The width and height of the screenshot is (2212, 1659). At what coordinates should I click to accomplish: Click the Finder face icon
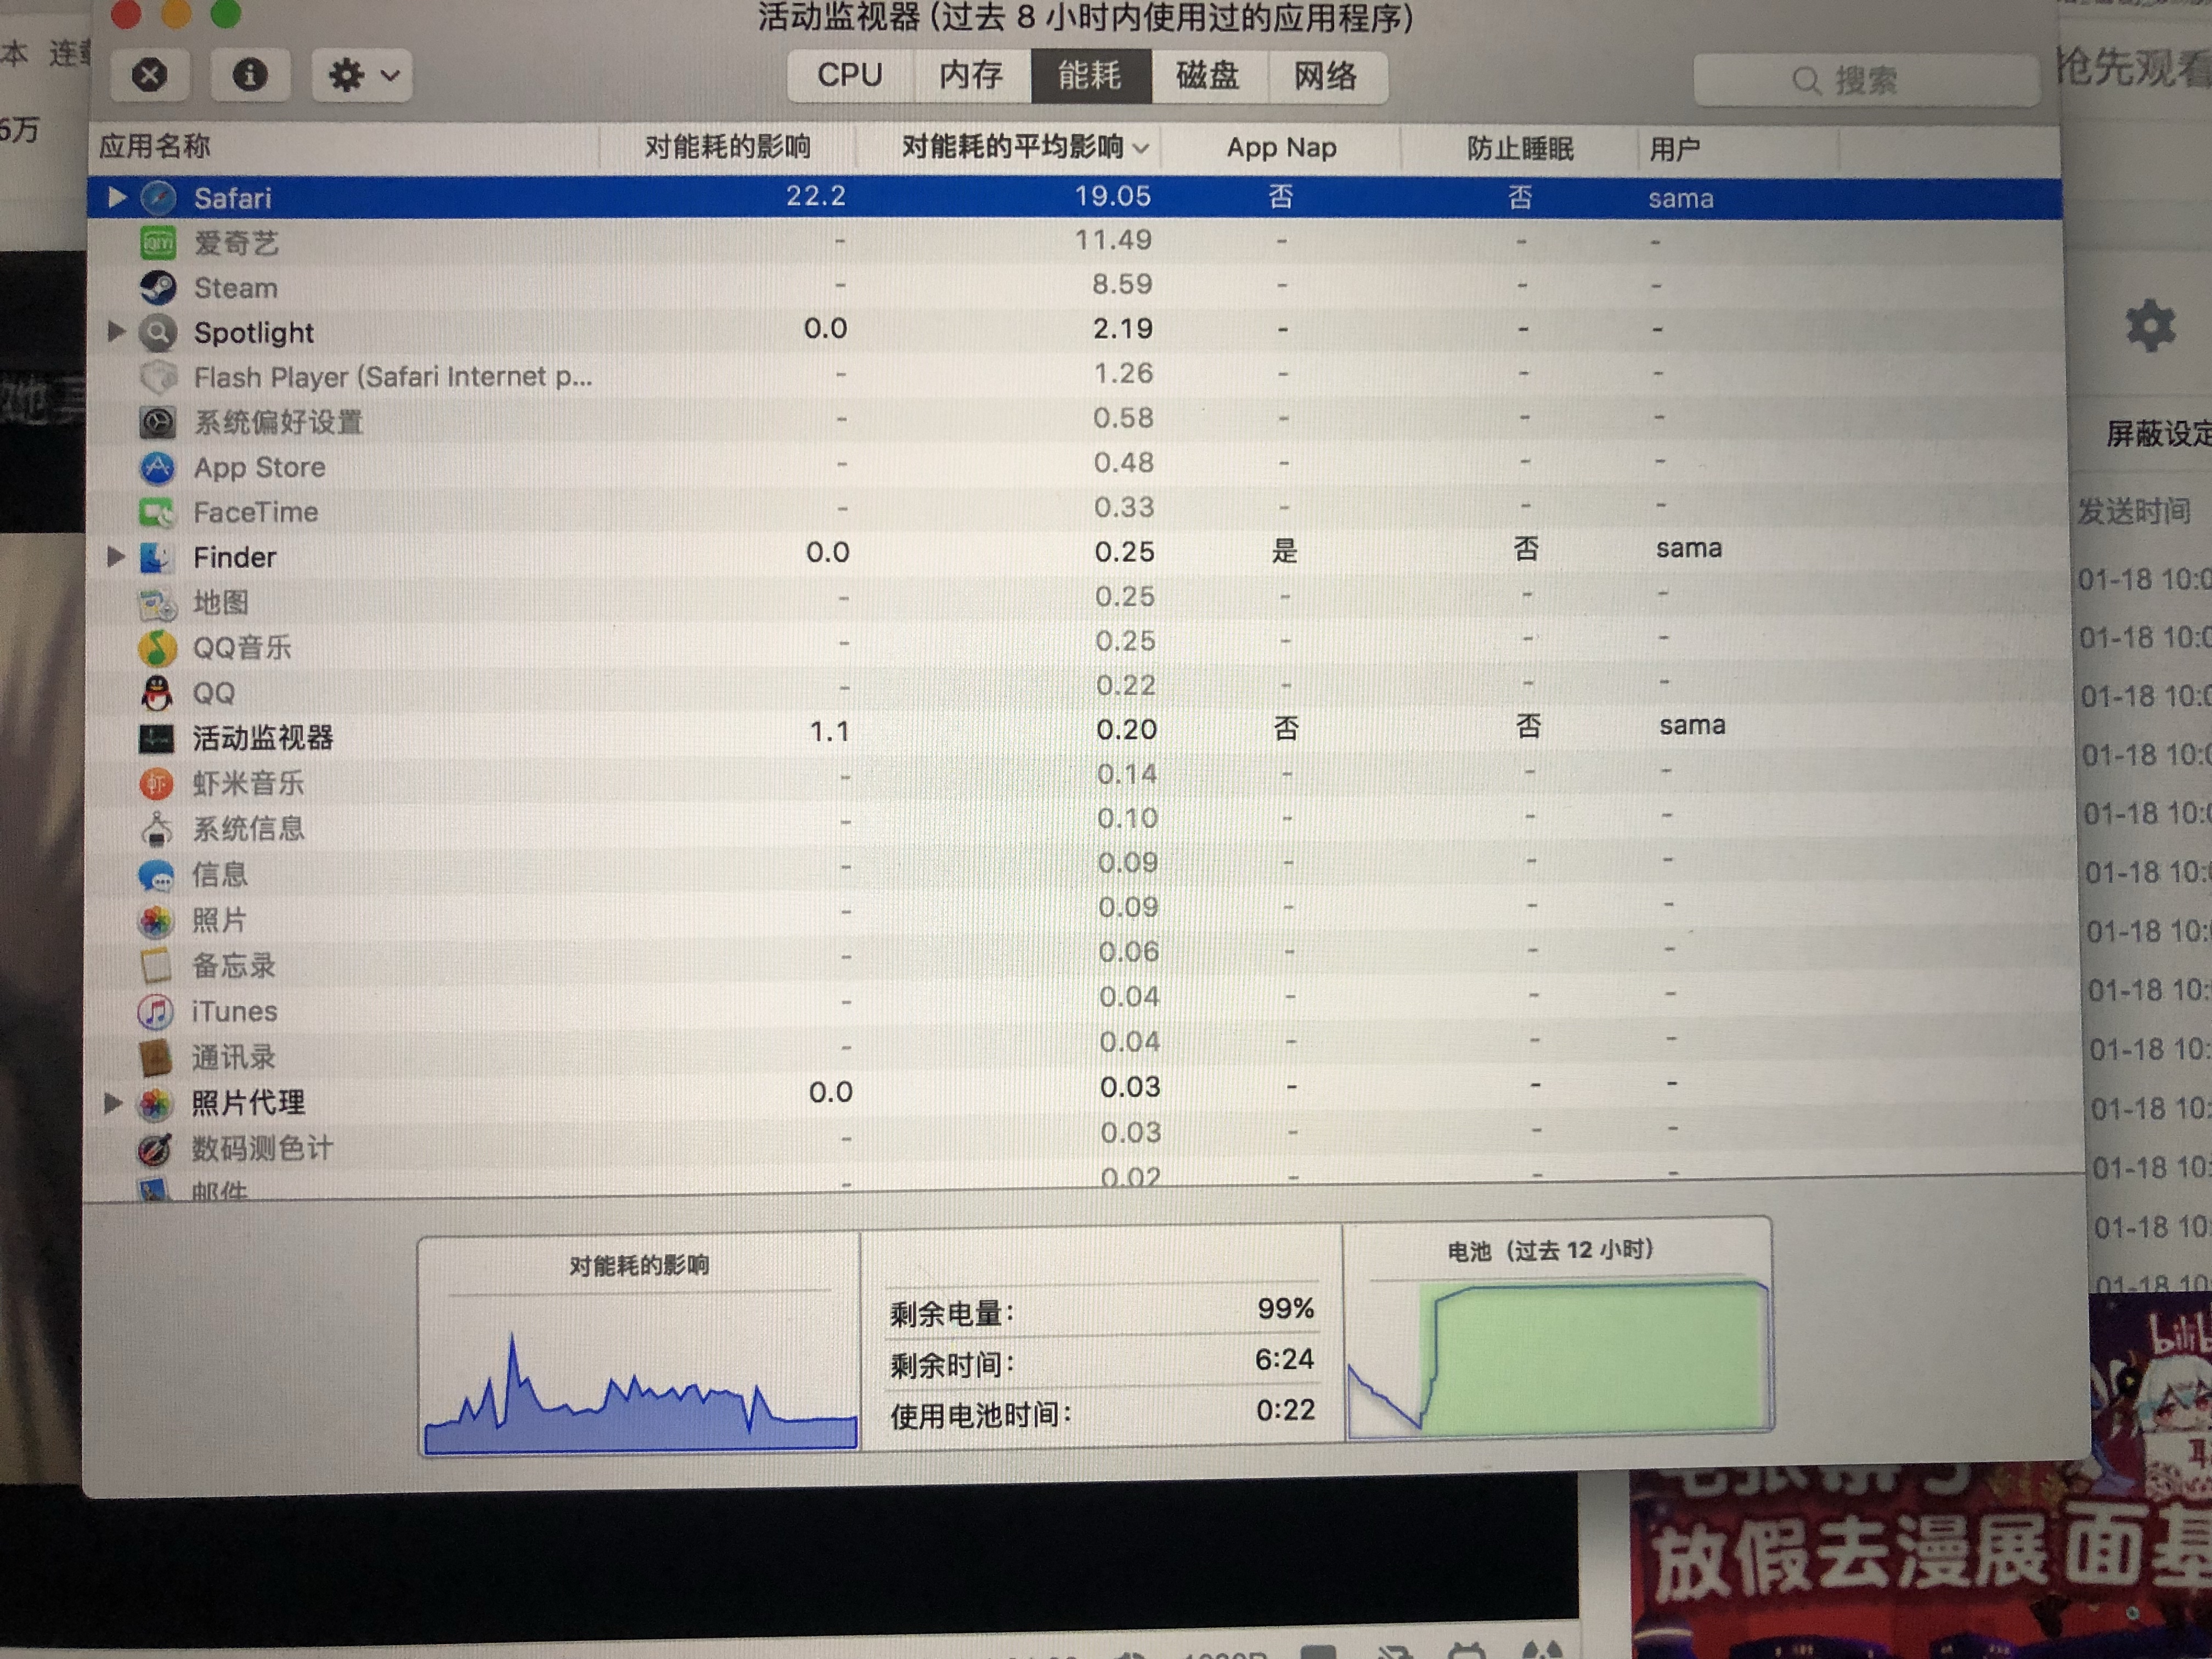pyautogui.click(x=156, y=557)
